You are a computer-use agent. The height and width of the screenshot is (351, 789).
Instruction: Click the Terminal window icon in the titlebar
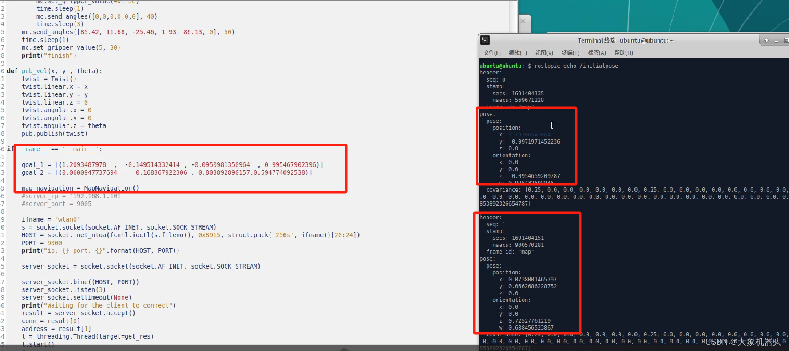tap(485, 40)
